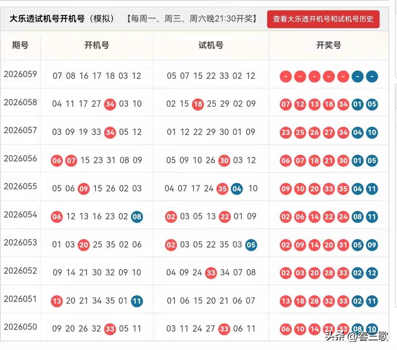Click number 22 in 2026059 试机号
This screenshot has height=350, width=397.
(x=211, y=76)
